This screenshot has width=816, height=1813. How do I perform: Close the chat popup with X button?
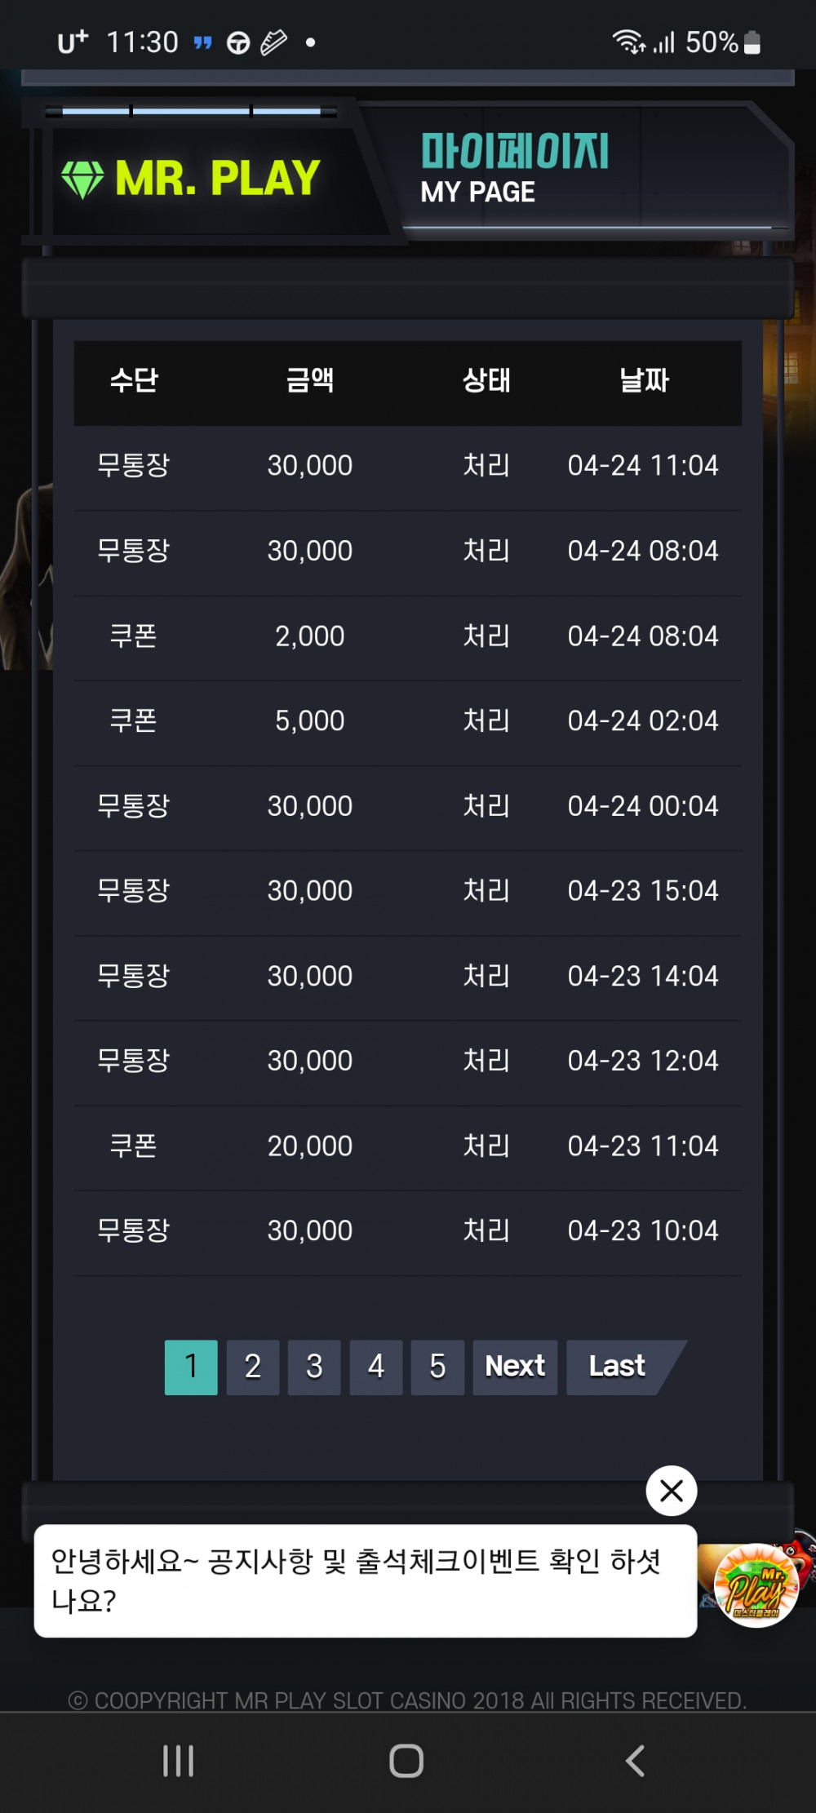[x=672, y=1491]
